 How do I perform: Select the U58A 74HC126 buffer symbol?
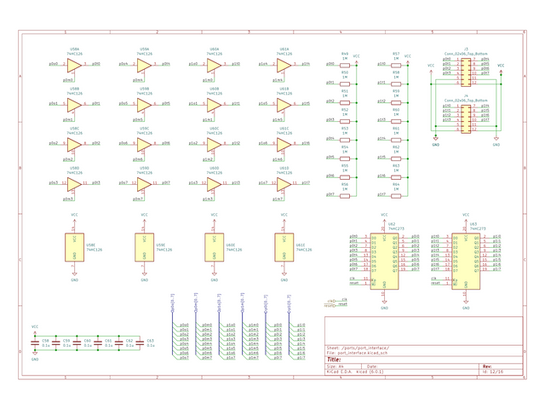74,65
